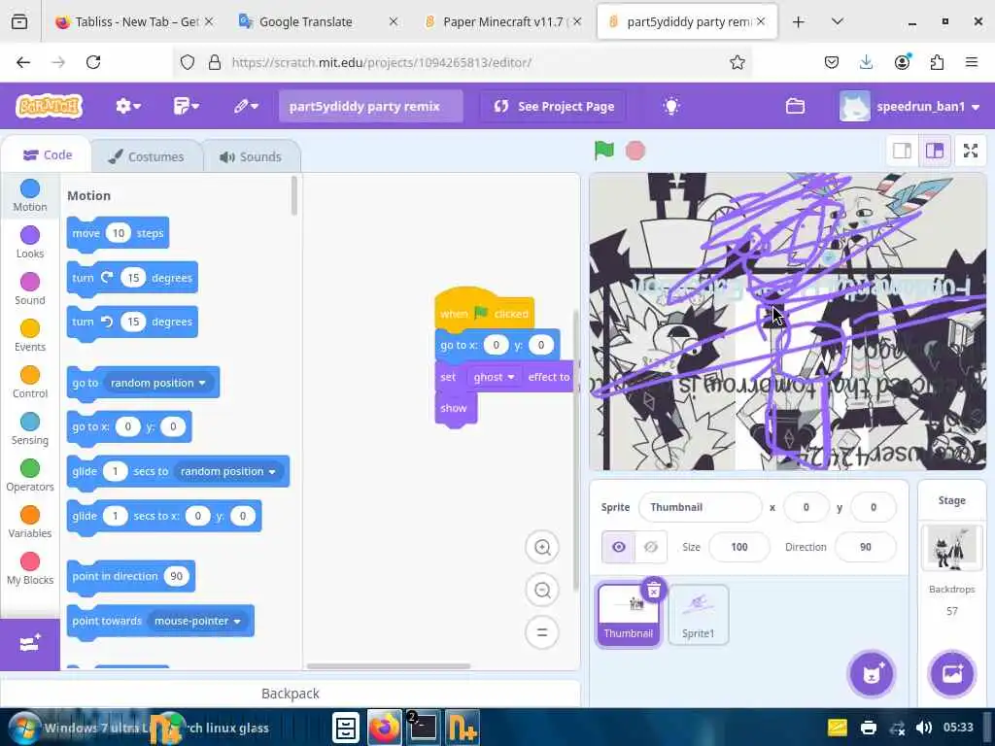Click the sprite name field Thumbnail
Viewport: 995px width, 746px height.
700,507
